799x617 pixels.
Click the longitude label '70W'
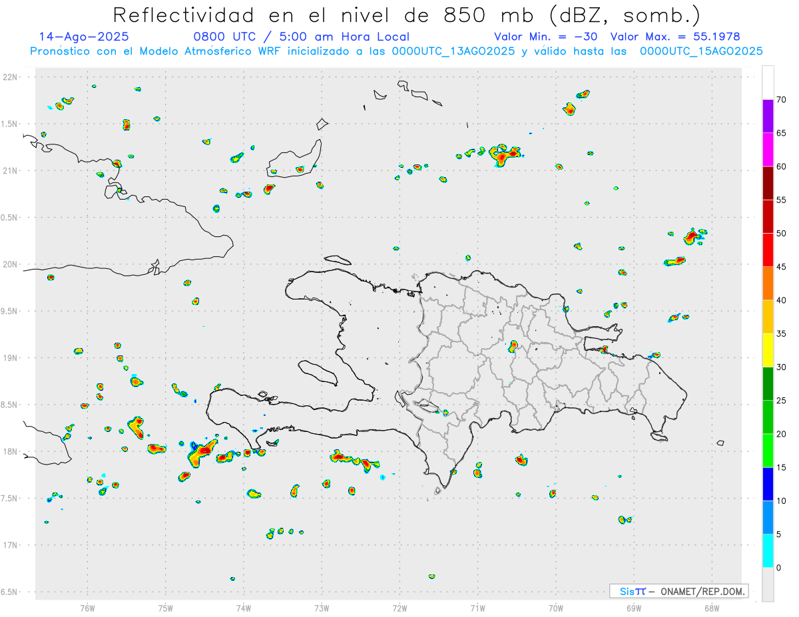[556, 608]
